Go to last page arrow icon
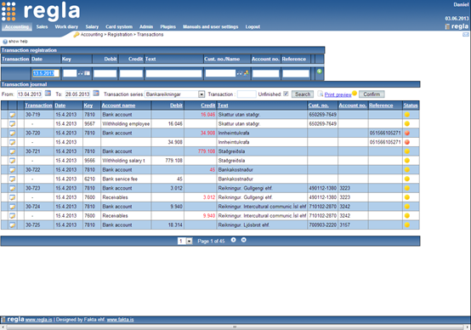 [244, 240]
